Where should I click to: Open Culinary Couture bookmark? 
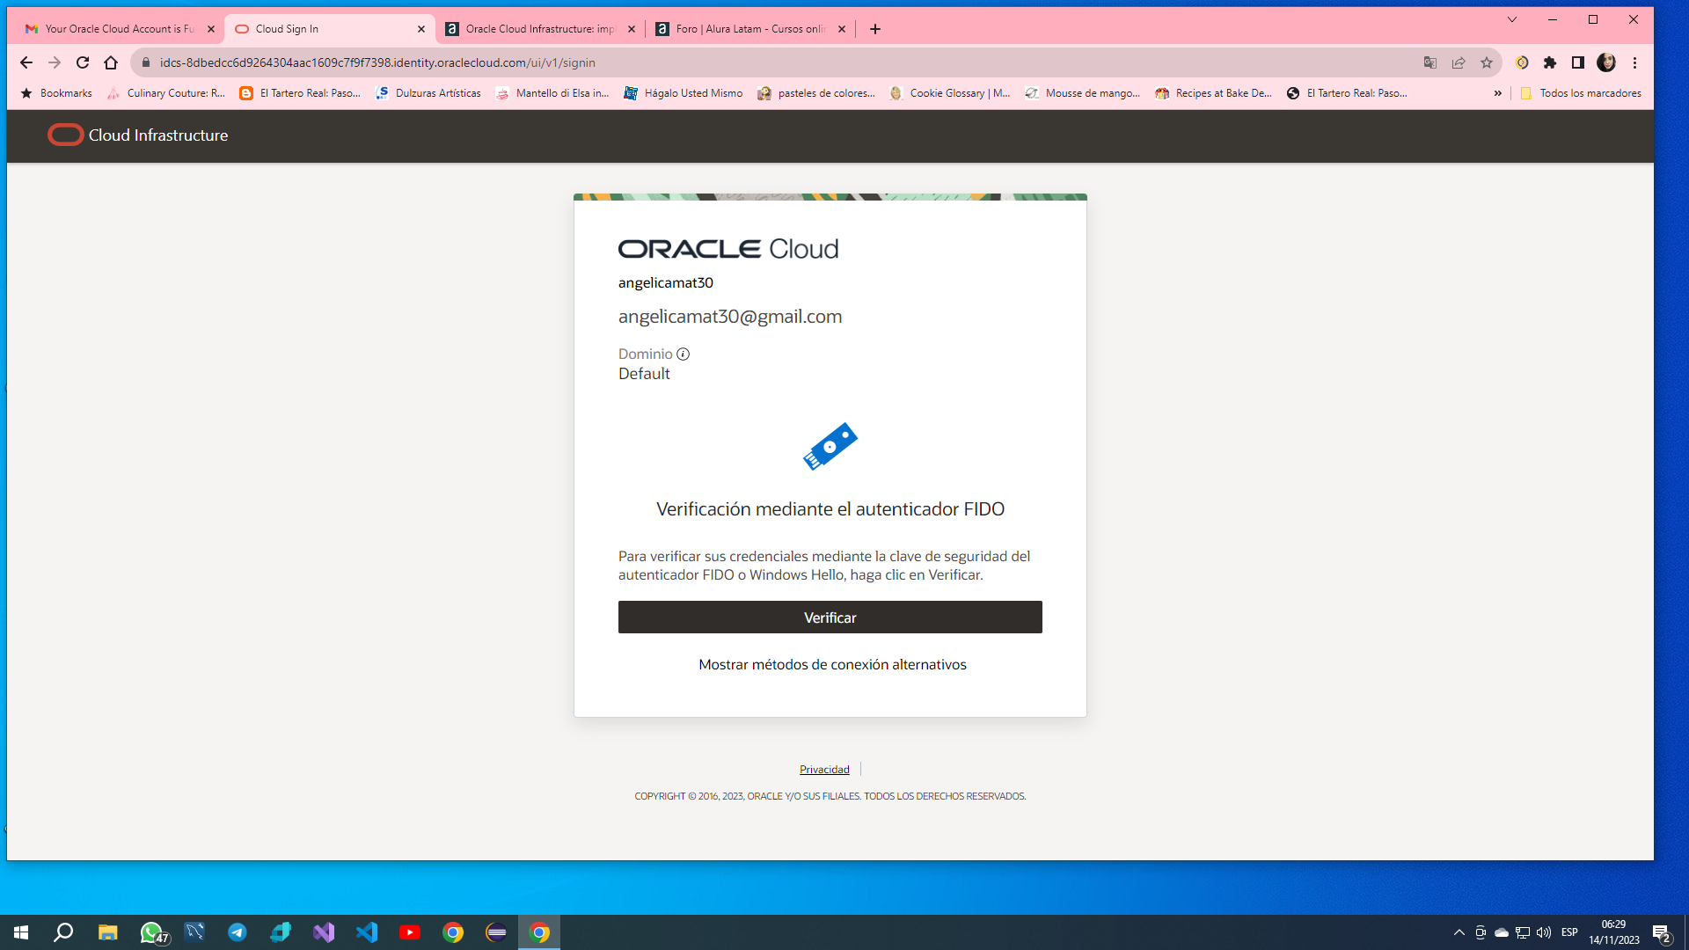[166, 93]
